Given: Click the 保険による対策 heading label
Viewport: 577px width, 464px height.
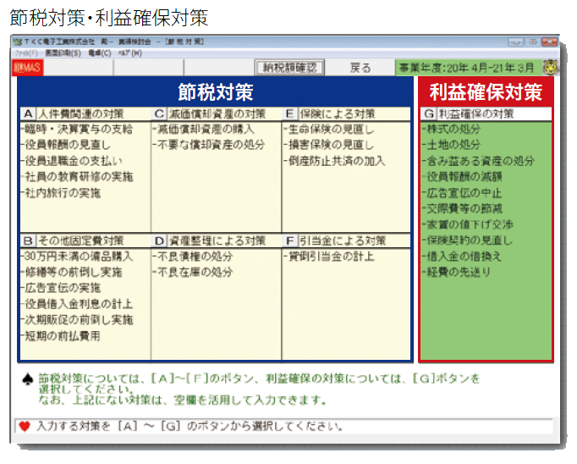Looking at the screenshot, I should [337, 113].
